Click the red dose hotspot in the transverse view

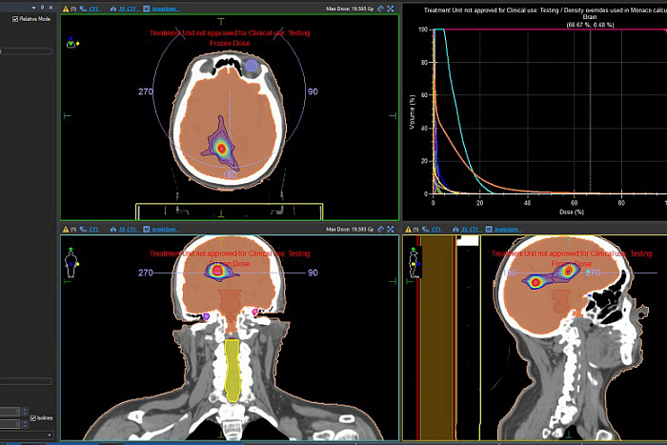pyautogui.click(x=221, y=148)
